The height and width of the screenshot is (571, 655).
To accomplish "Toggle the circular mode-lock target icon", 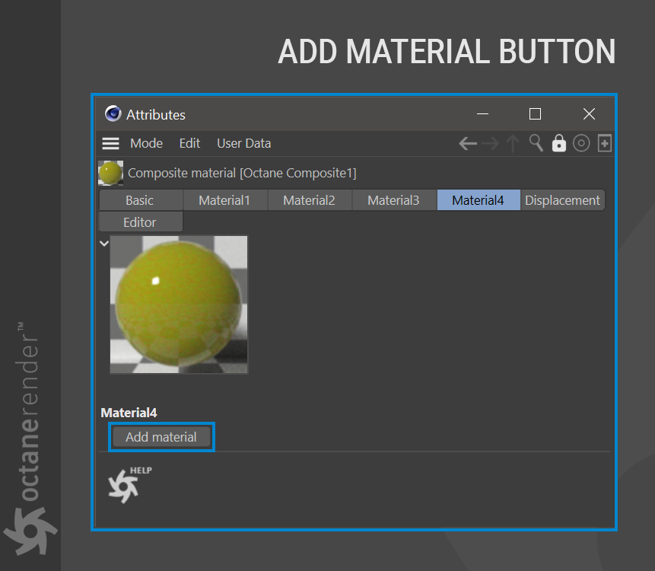I will point(581,143).
